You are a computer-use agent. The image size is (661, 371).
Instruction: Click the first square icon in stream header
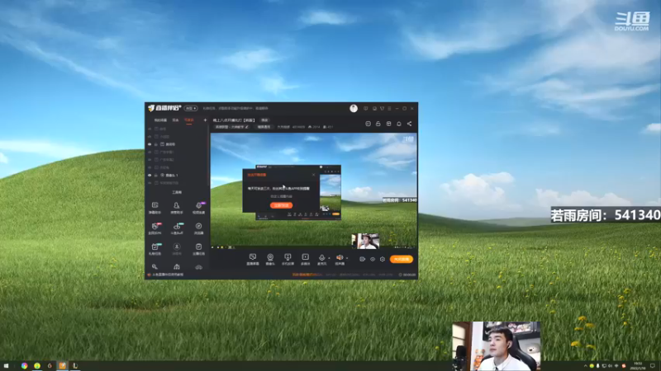pyautogui.click(x=368, y=124)
